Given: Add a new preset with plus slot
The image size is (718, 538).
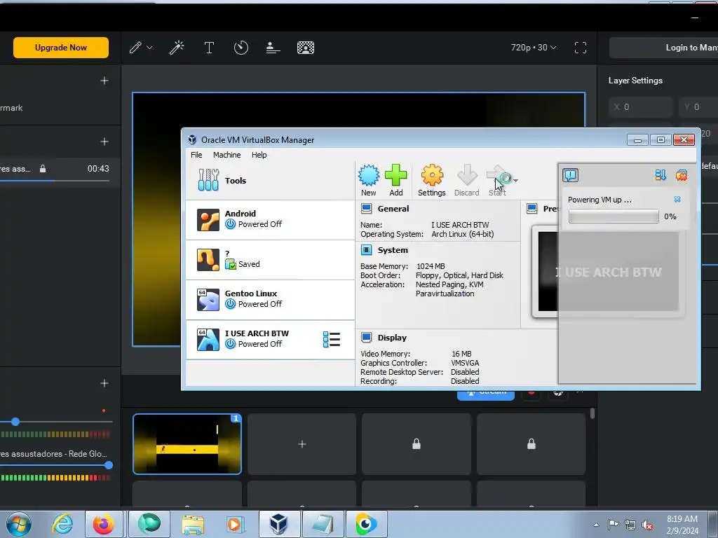Looking at the screenshot, I should pyautogui.click(x=302, y=443).
